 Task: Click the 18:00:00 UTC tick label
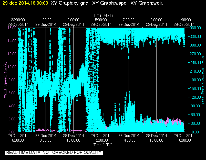(x=184, y=140)
